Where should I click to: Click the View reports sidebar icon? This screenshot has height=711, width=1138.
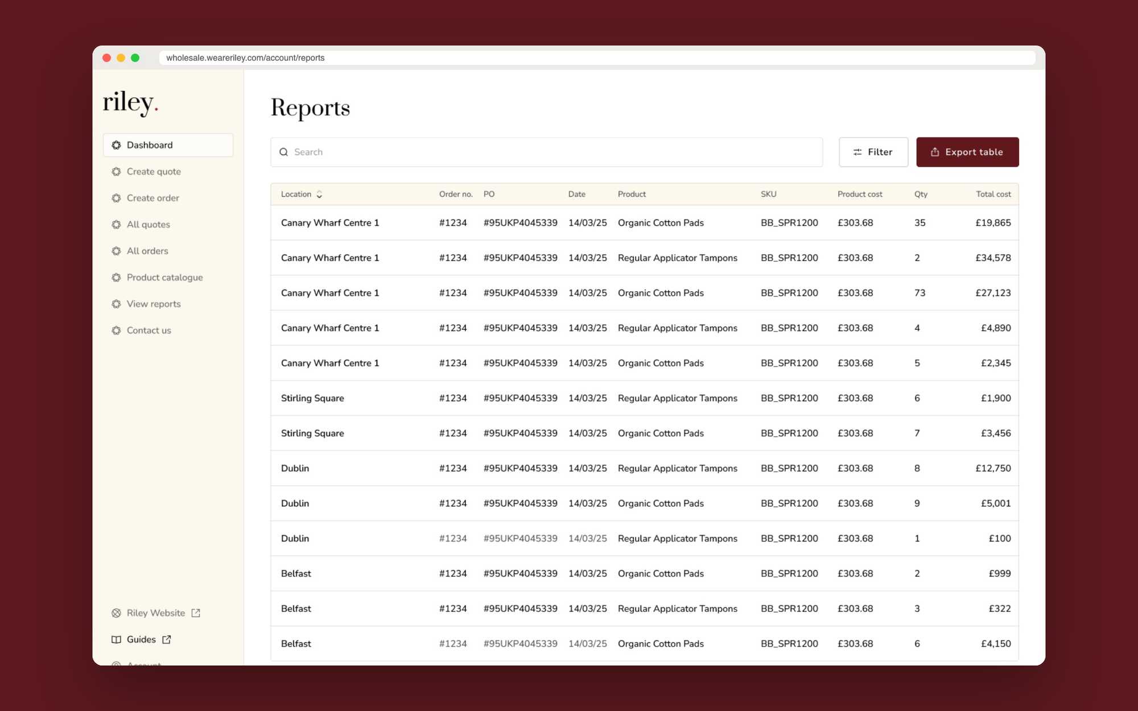pos(116,304)
